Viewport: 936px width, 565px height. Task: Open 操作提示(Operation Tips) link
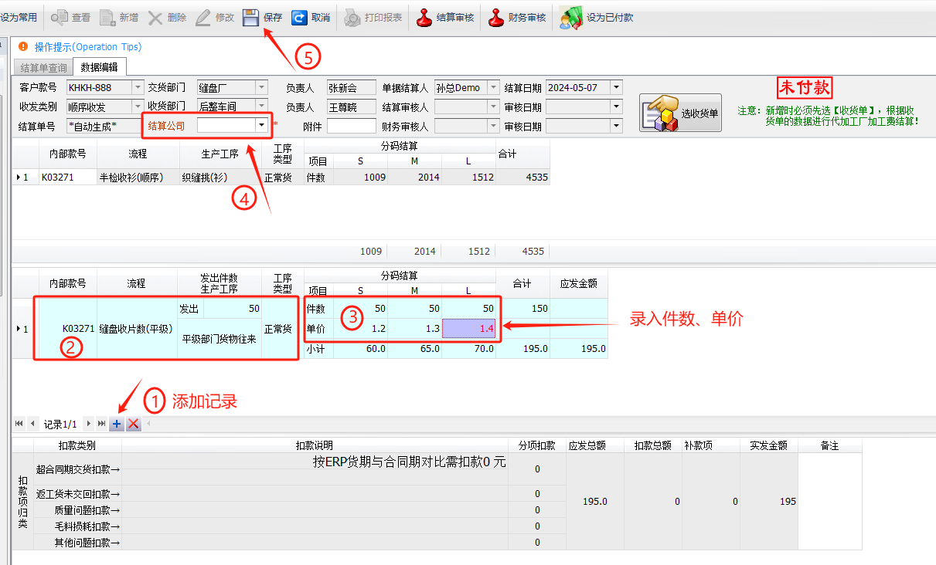pyautogui.click(x=87, y=46)
